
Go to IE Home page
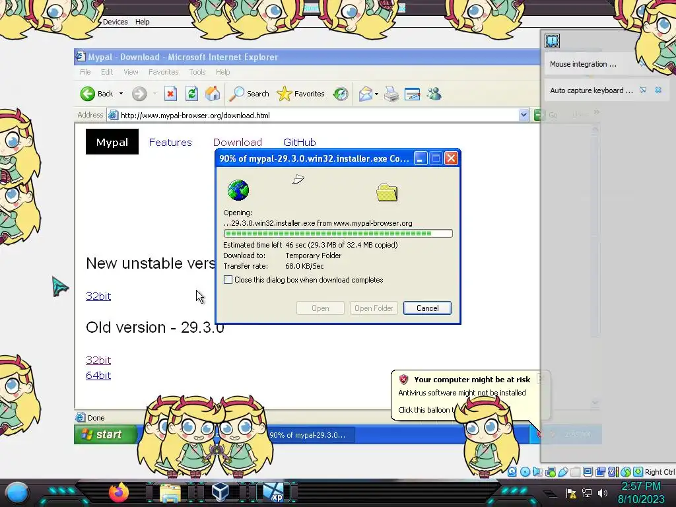click(x=213, y=94)
